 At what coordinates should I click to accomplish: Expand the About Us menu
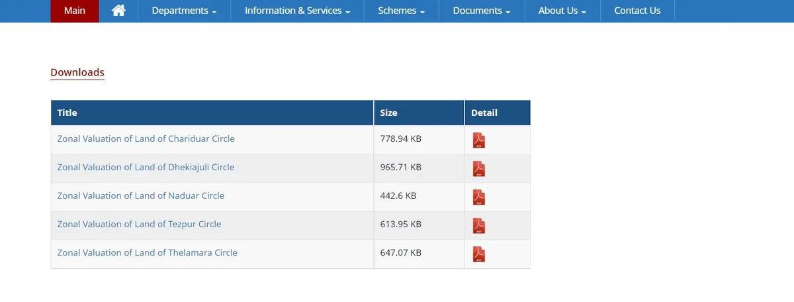[x=562, y=11]
